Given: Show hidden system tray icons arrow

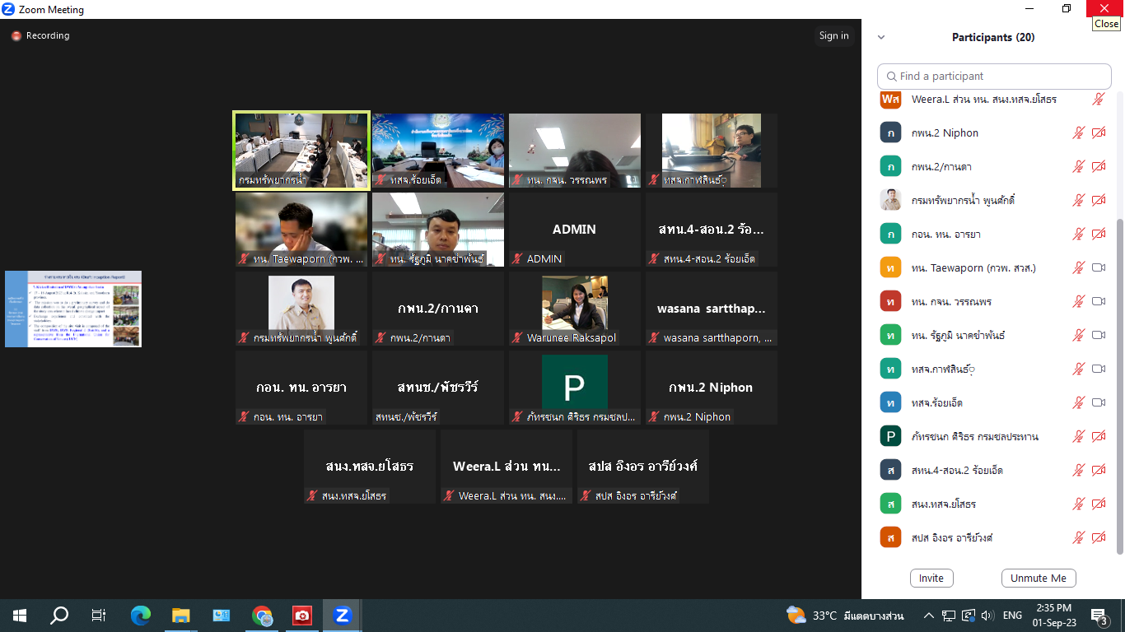Looking at the screenshot, I should tap(929, 616).
